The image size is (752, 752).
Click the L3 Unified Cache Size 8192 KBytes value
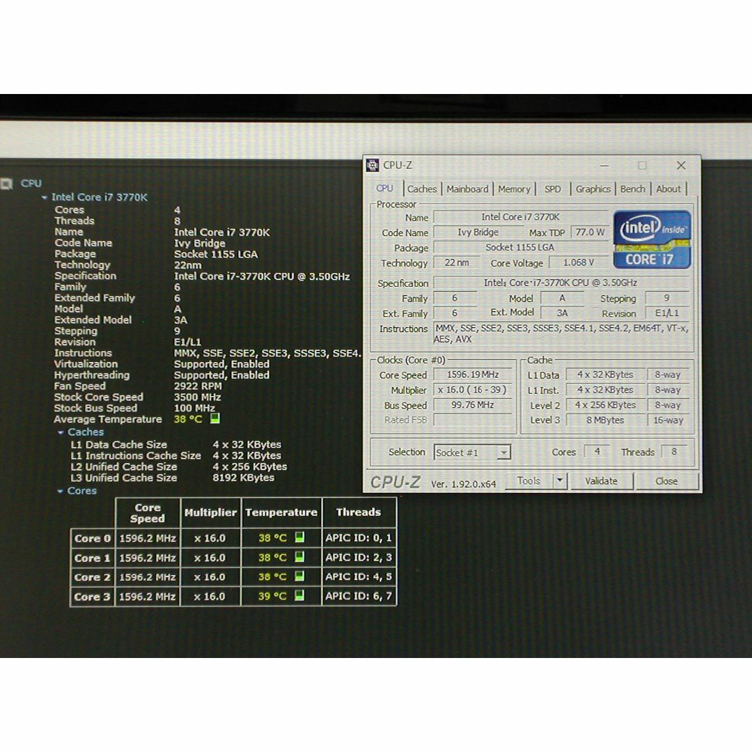click(x=244, y=478)
